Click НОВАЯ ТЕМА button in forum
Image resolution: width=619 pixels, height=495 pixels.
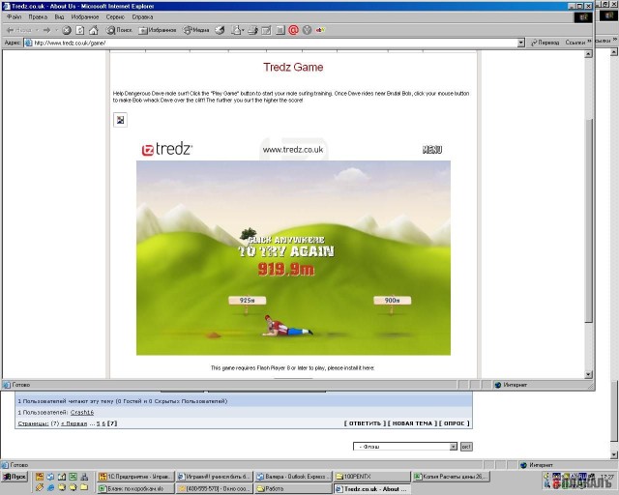tap(412, 423)
